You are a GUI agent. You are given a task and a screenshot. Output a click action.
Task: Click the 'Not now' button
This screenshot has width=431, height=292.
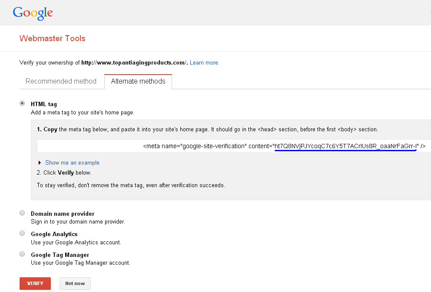75,283
